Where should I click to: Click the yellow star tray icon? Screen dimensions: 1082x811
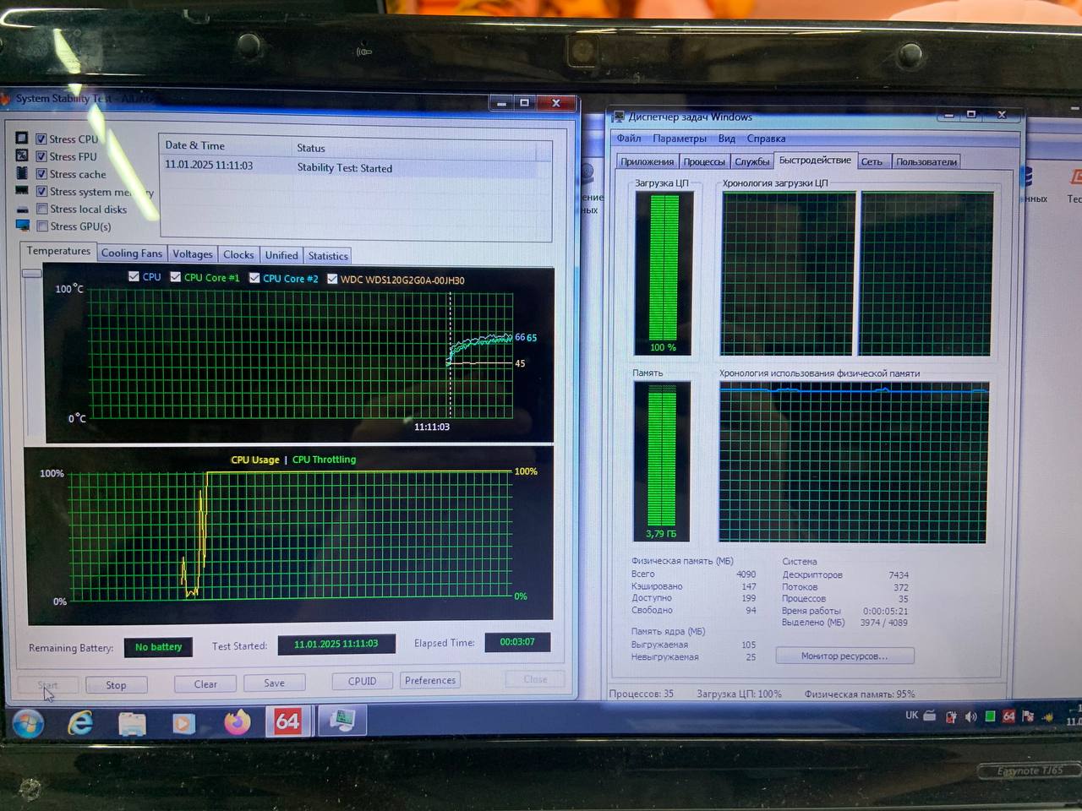(1047, 717)
